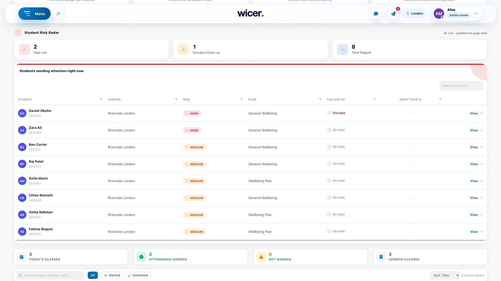
Task: Open the London location selector
Action: pyautogui.click(x=415, y=14)
